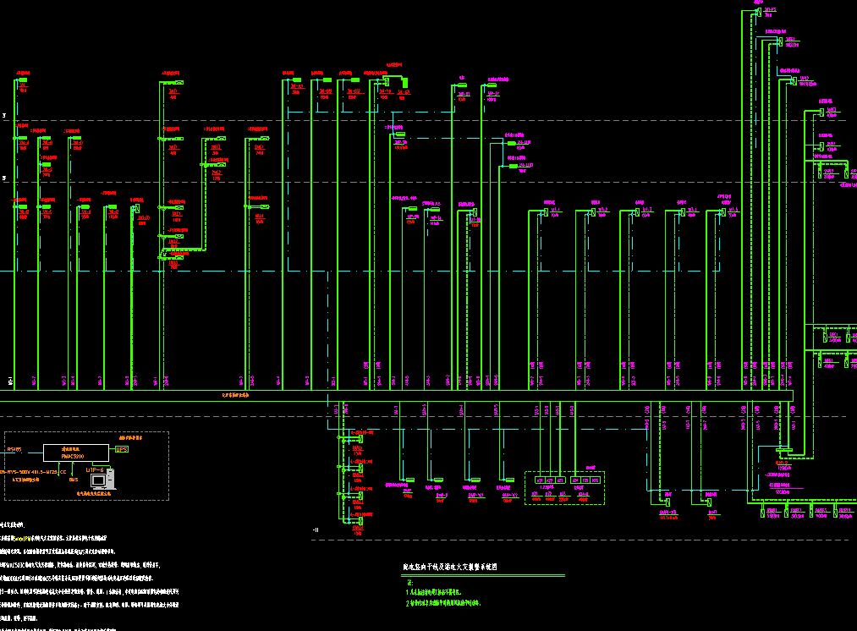
Task: Click the floor marker 3 at left edge
Action: (4, 116)
